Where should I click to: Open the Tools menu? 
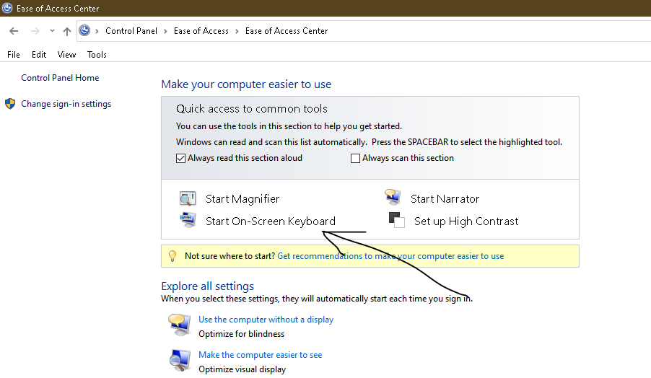point(97,55)
